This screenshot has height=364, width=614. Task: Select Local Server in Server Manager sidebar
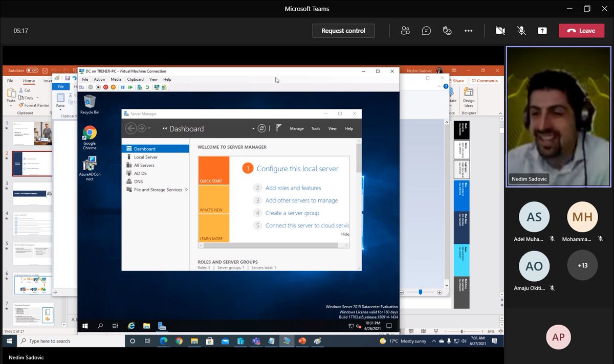pos(146,157)
